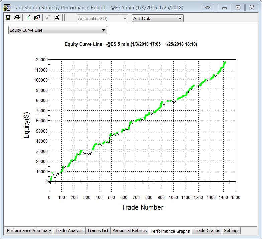262x239 pixels.
Task: Switch to the Settings tab
Action: pyautogui.click(x=232, y=230)
